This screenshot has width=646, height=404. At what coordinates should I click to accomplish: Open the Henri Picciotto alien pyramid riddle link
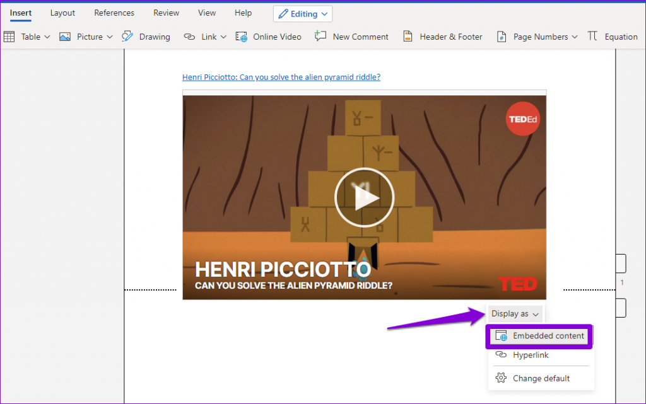pyautogui.click(x=281, y=77)
